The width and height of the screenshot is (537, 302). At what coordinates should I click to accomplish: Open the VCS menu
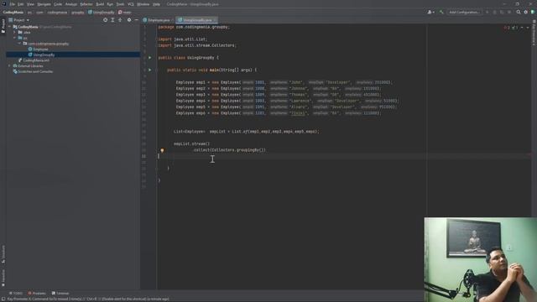131,4
